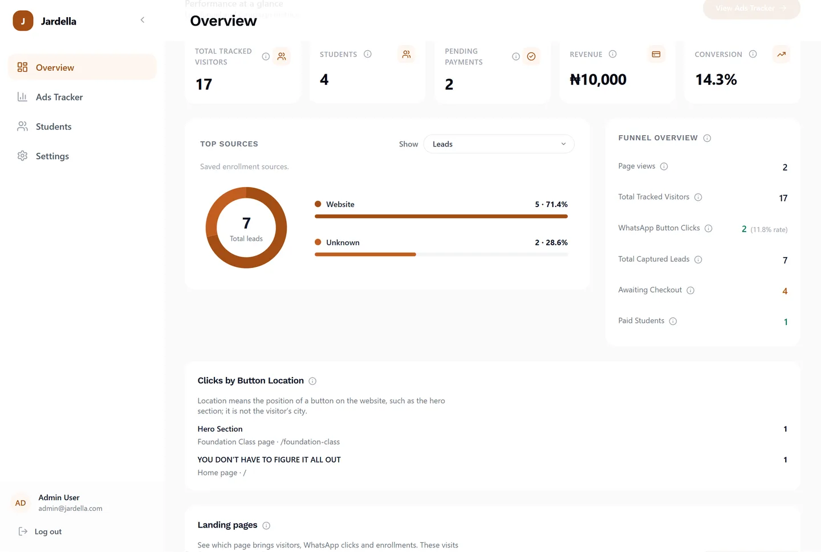Click info icon beside Total Captured Leads
821x552 pixels.
[x=698, y=259]
